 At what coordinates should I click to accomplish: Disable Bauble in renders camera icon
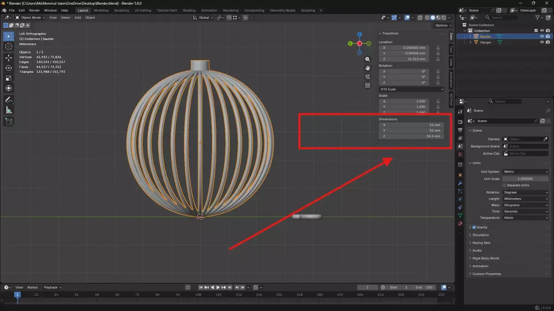[548, 36]
